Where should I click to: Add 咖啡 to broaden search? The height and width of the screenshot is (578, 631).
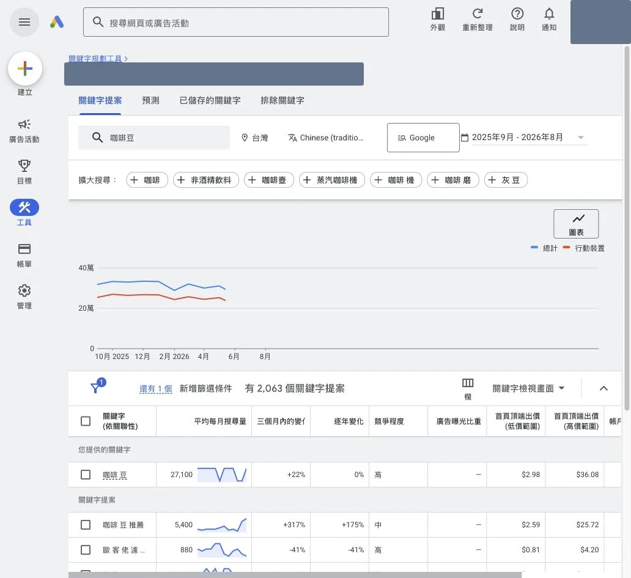[147, 180]
